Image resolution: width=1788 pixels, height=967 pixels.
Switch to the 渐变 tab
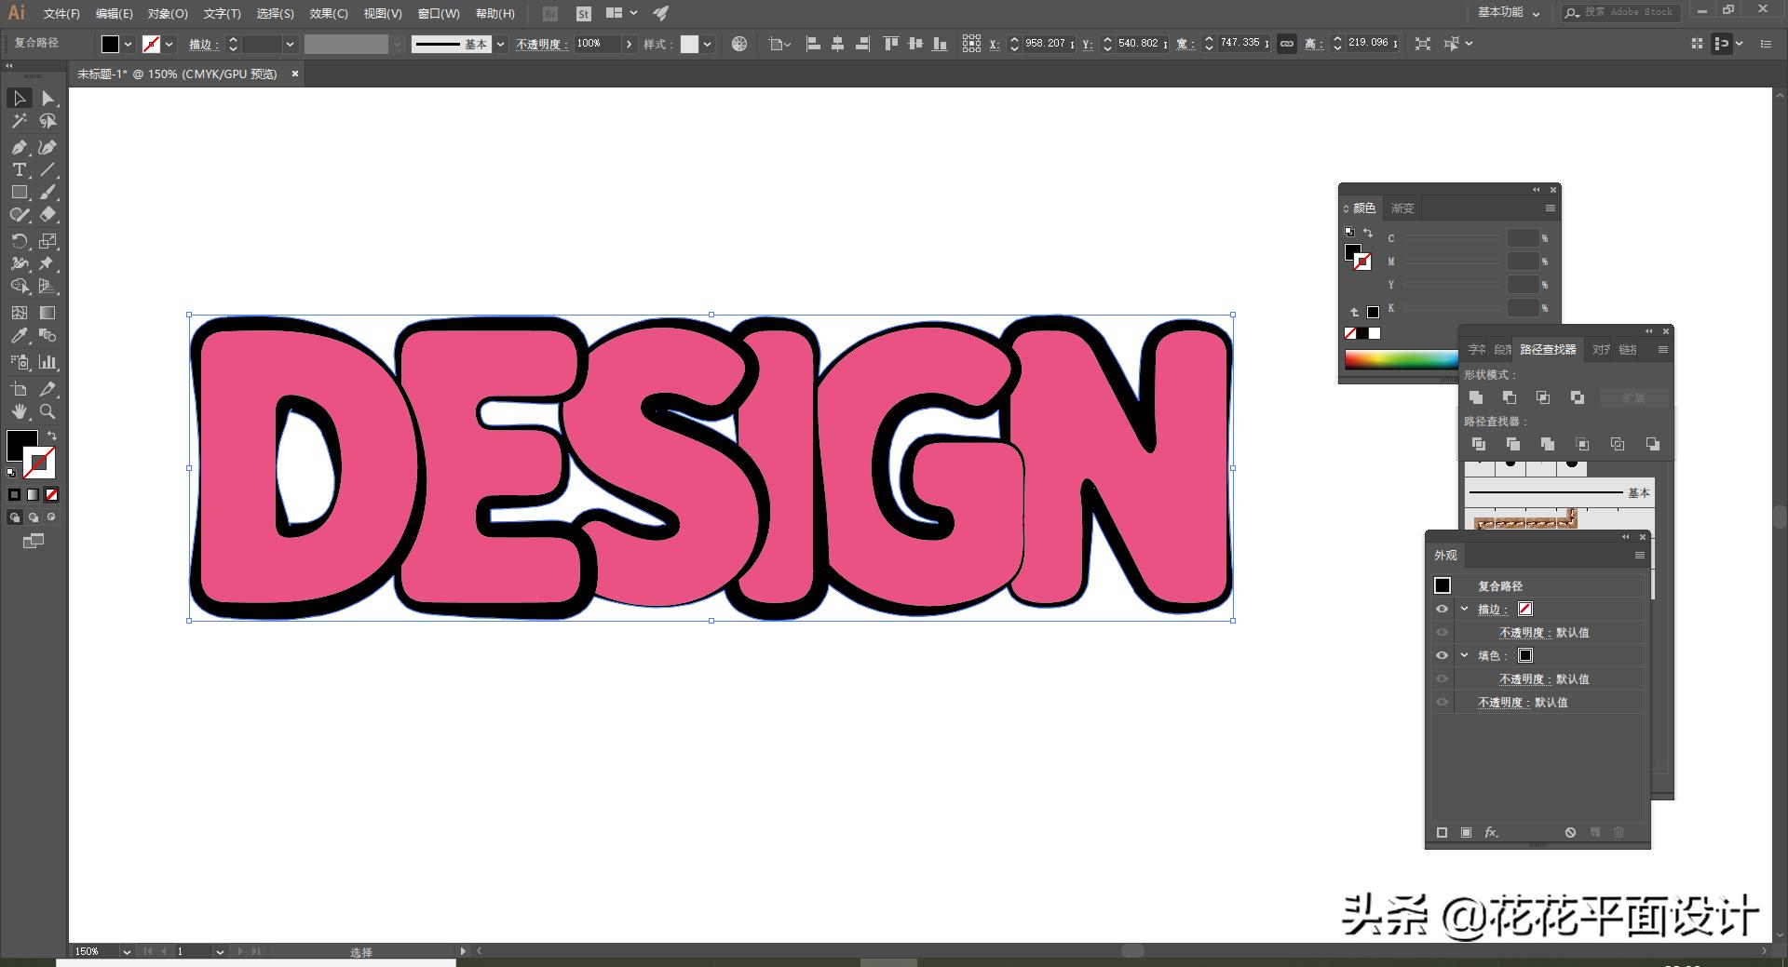[x=1402, y=208]
